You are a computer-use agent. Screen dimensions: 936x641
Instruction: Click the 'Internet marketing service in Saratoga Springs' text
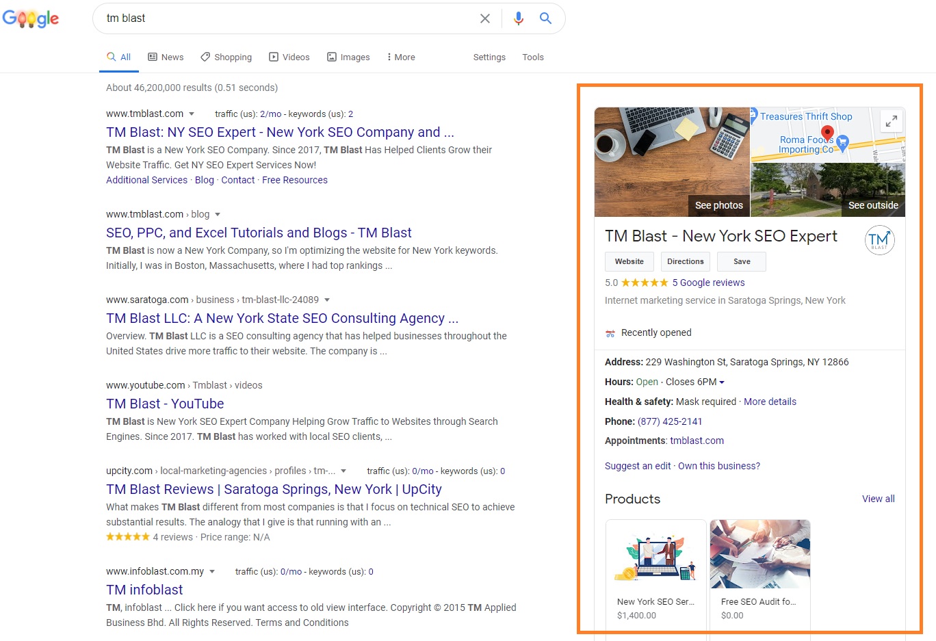(725, 300)
